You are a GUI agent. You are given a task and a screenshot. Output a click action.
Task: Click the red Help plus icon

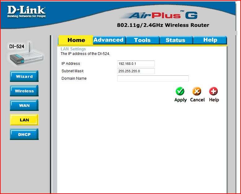click(213, 91)
